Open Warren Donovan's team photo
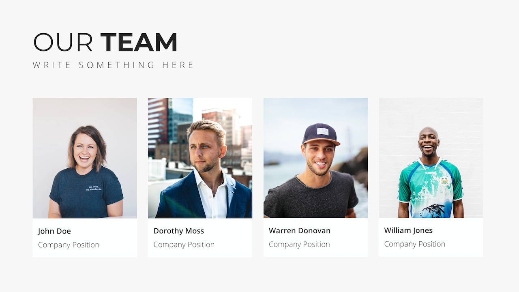This screenshot has height=292, width=519. [x=315, y=158]
